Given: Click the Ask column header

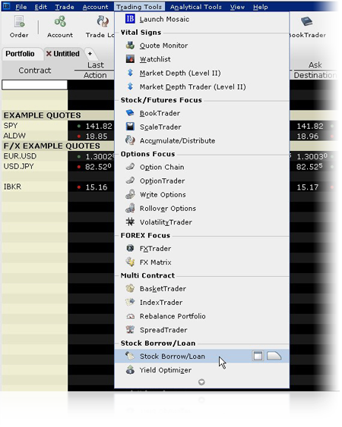Looking at the screenshot, I should [315, 64].
